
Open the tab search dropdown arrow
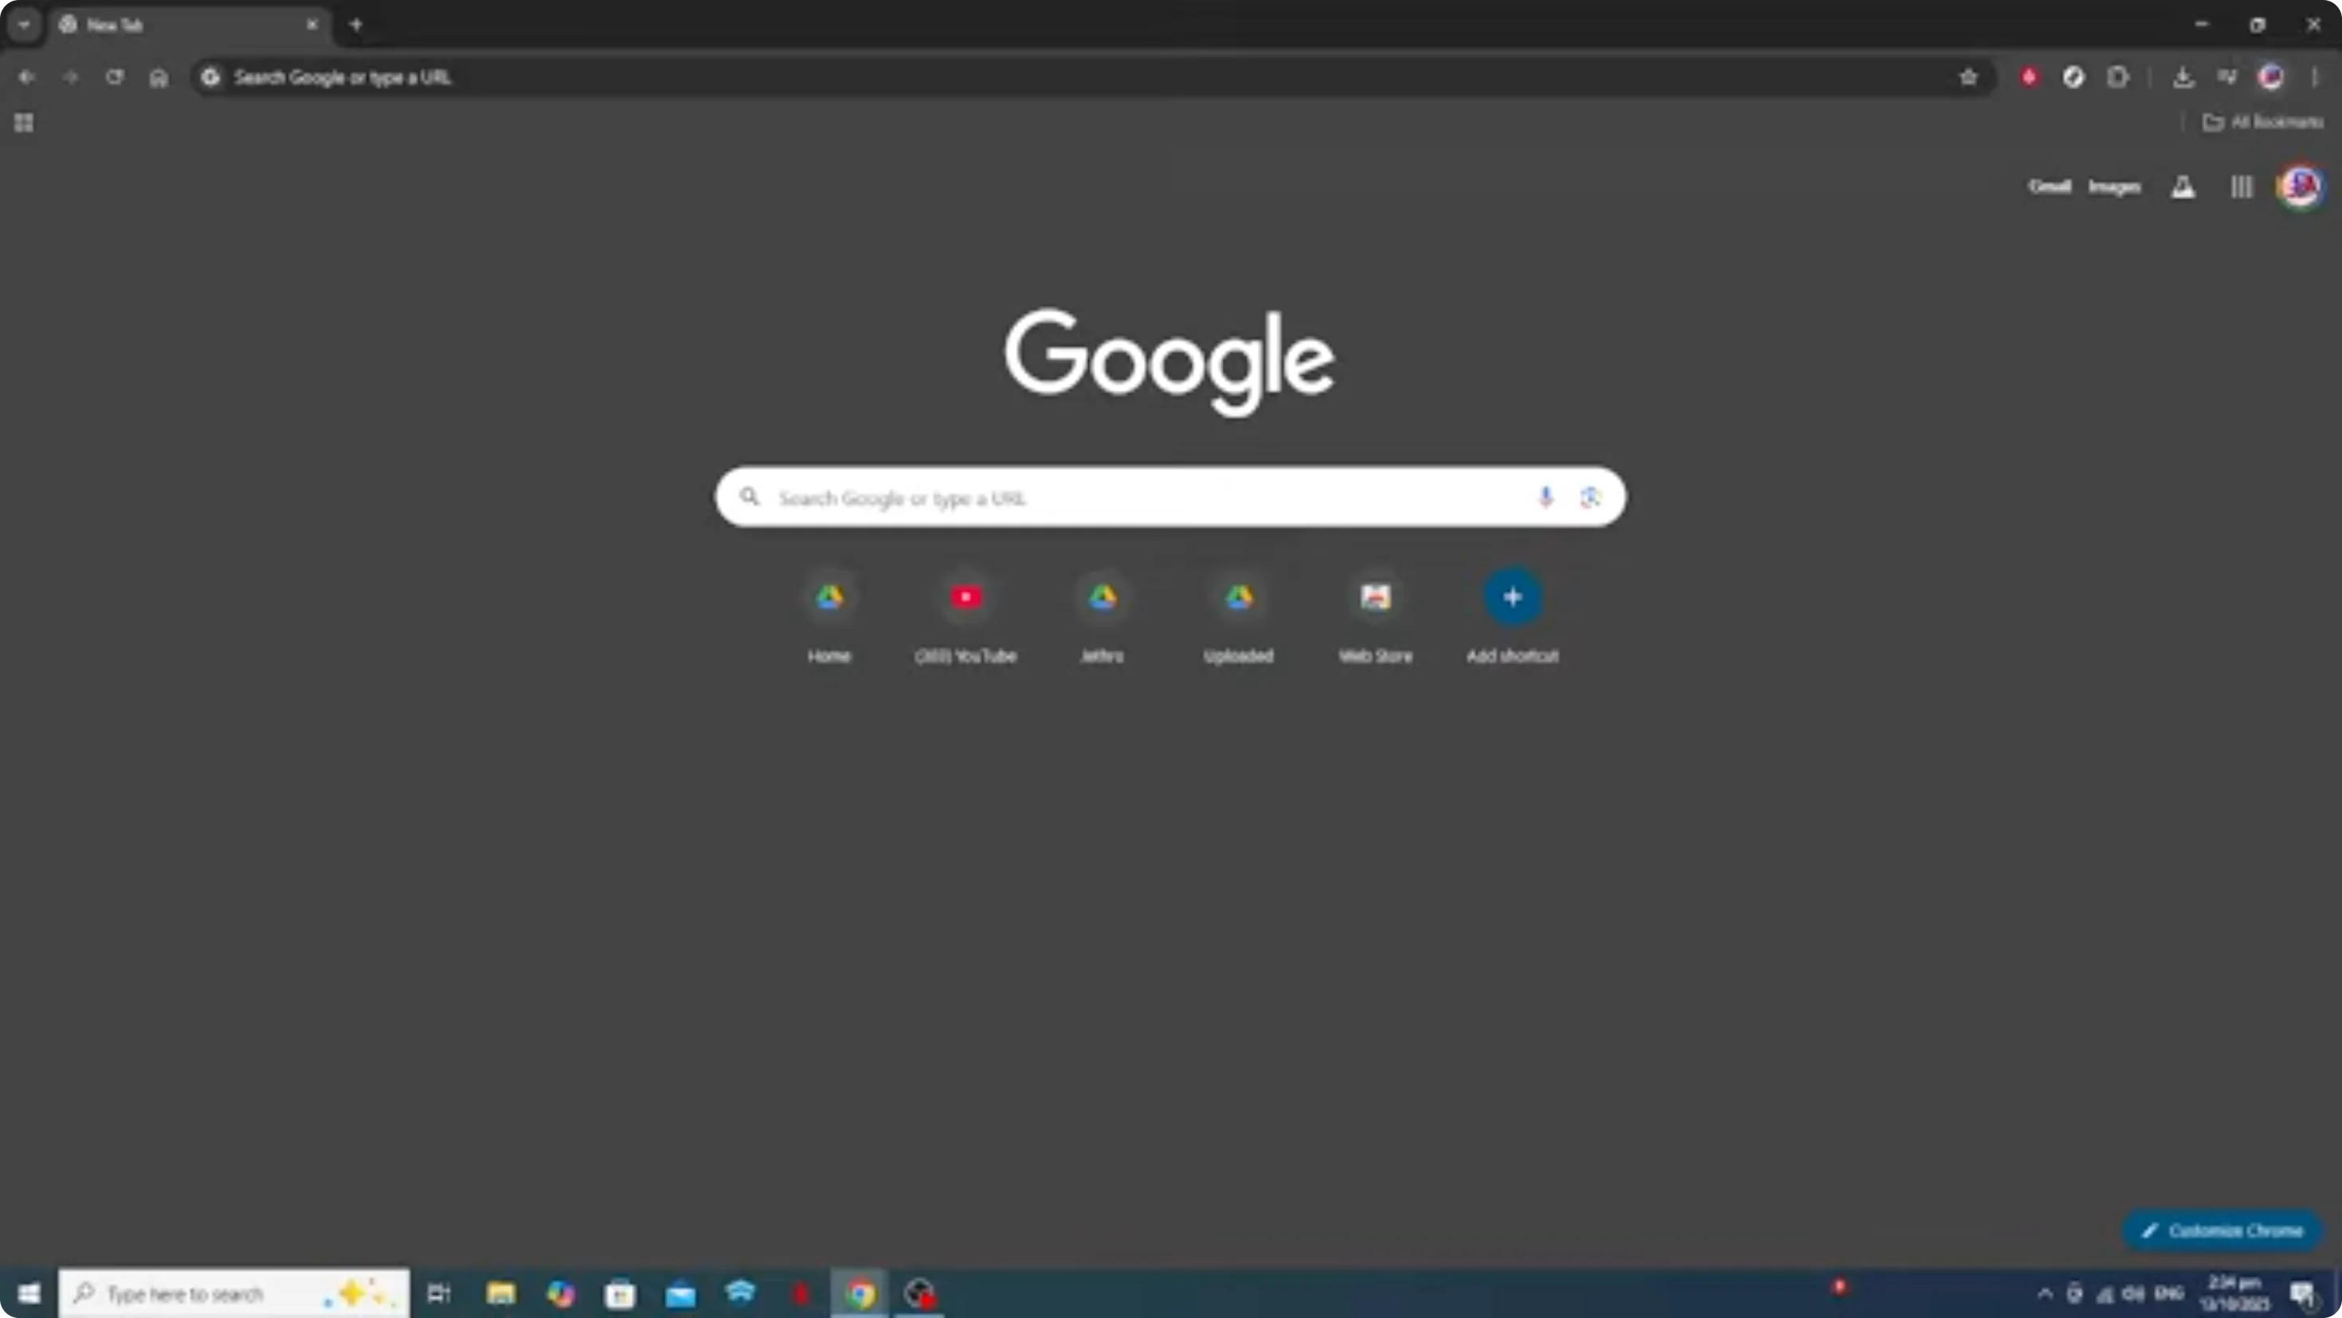(x=24, y=25)
